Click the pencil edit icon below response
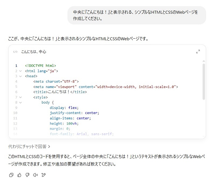Image resolution: width=212 pixels, height=183 pixels. pyautogui.click(x=43, y=175)
